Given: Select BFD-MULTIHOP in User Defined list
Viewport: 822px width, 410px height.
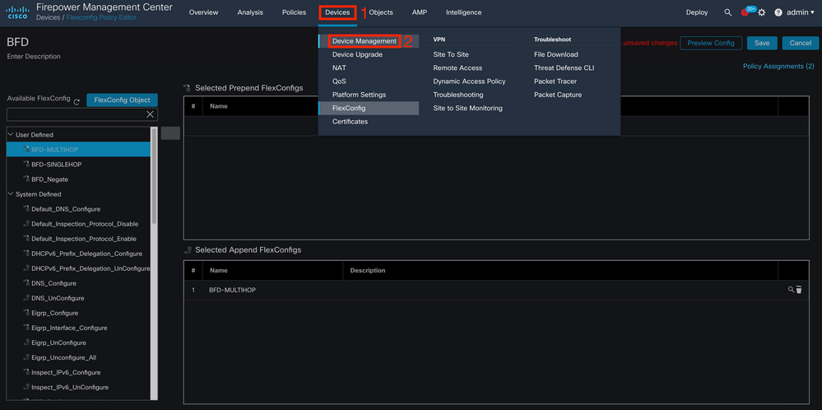Looking at the screenshot, I should coord(79,149).
